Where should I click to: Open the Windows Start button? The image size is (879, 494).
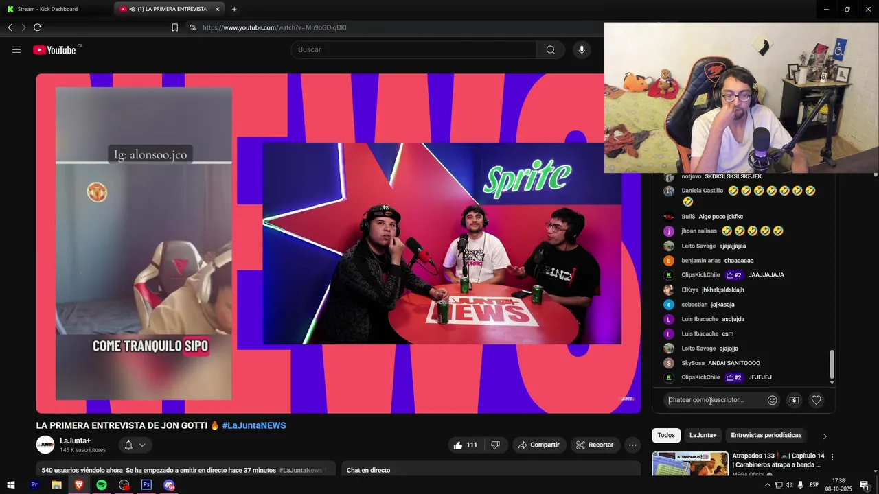(11, 485)
